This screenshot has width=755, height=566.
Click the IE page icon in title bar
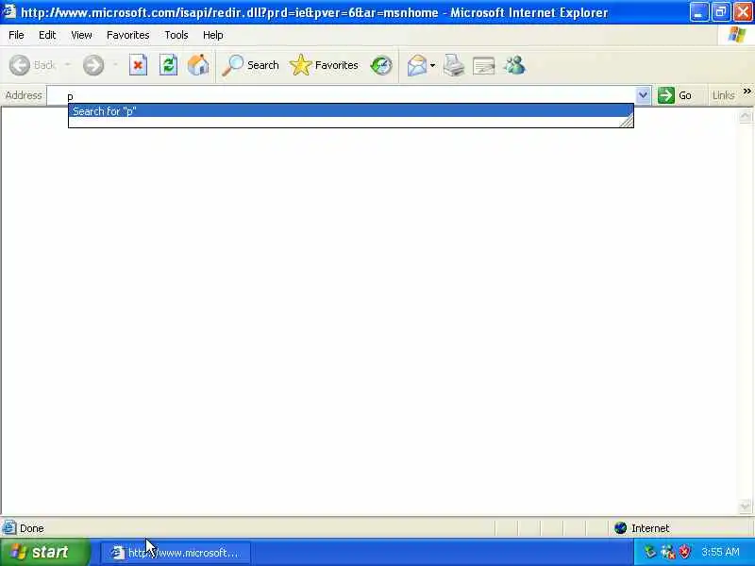[x=9, y=11]
